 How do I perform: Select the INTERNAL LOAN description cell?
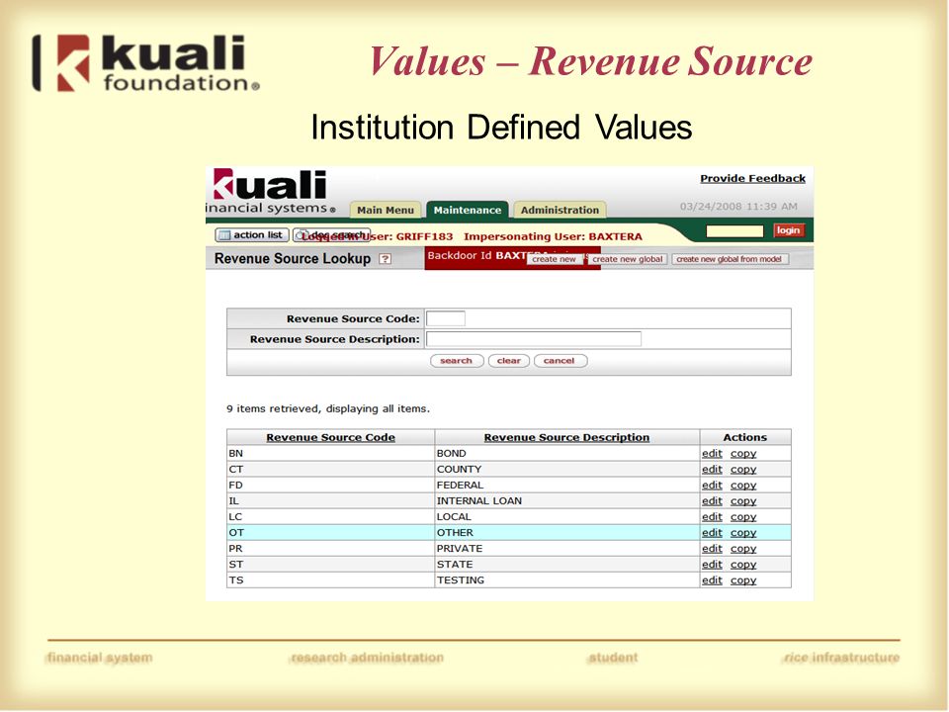567,500
